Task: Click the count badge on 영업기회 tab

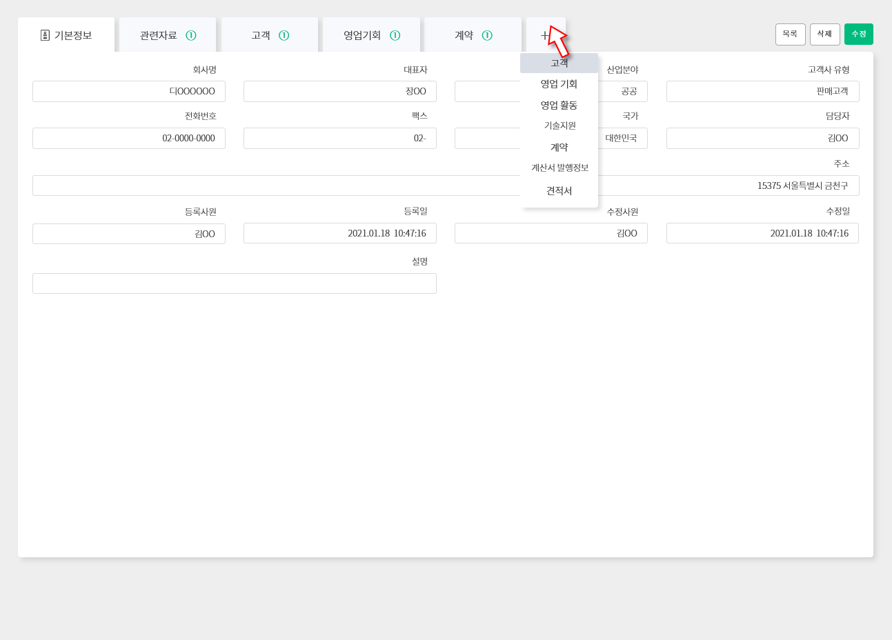Action: [x=395, y=35]
